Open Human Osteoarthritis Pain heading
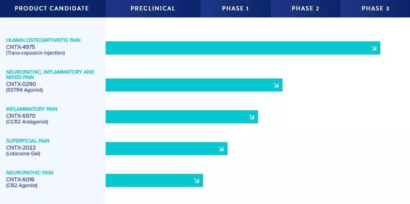 43,40
